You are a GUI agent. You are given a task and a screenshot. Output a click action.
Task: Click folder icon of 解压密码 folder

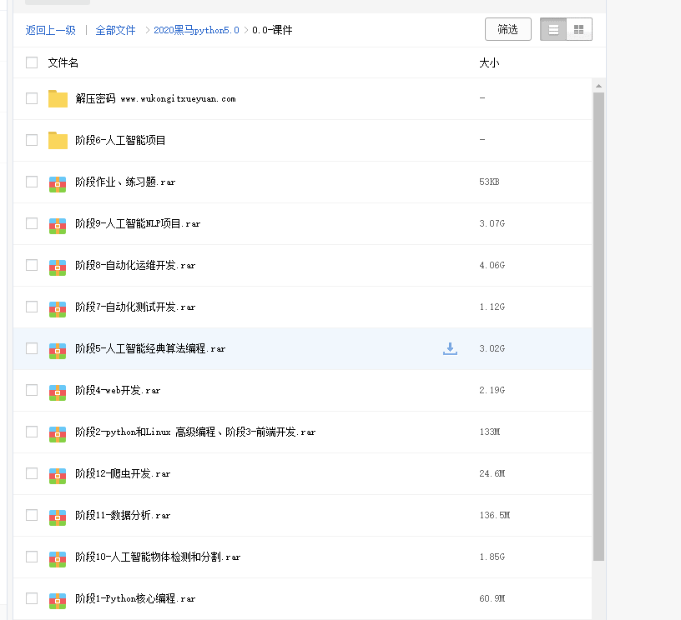click(x=58, y=99)
